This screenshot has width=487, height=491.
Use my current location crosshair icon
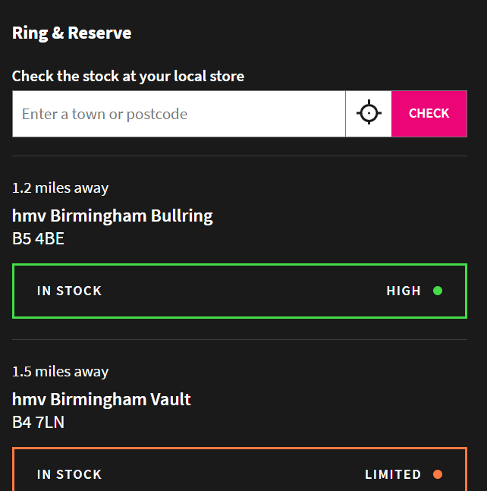point(369,113)
